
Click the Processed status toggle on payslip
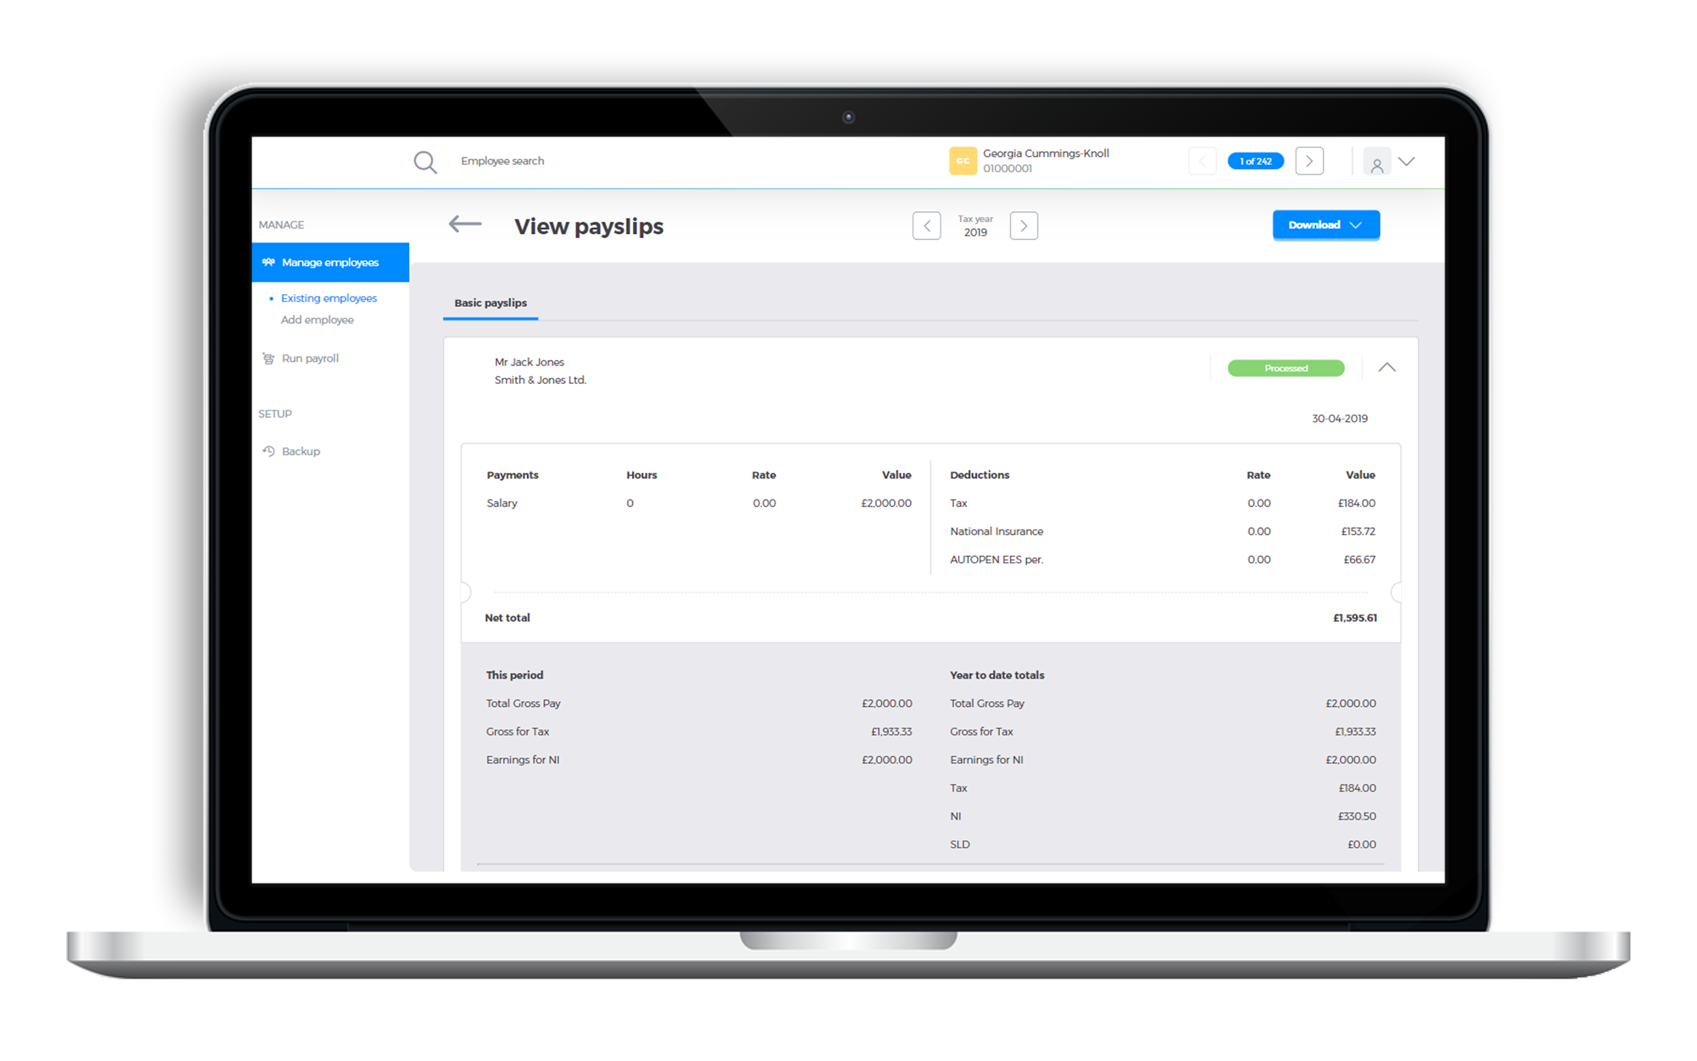point(1287,367)
